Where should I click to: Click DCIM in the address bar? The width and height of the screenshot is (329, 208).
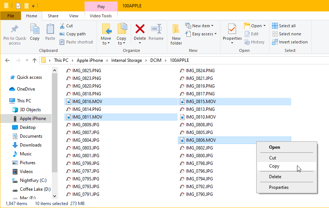pos(156,60)
